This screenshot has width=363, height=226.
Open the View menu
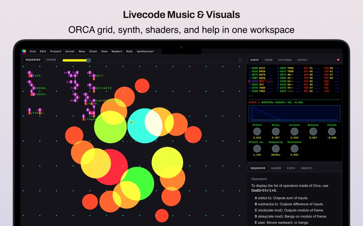coord(104,52)
